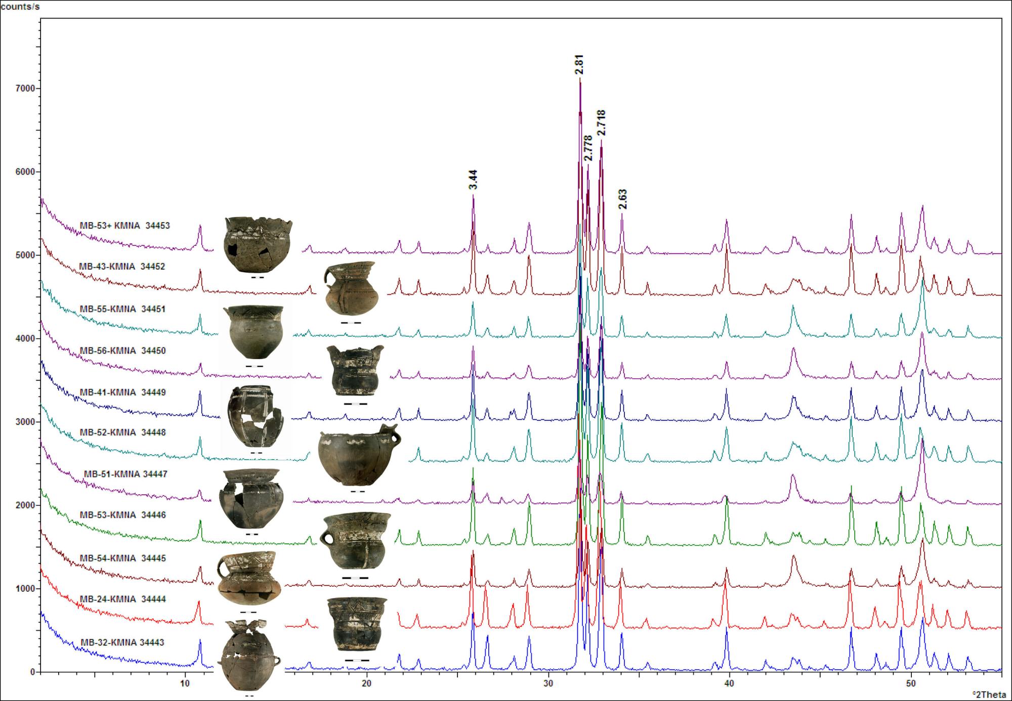Select the MB-53-KMNA 34446 sample label
The height and width of the screenshot is (701, 1012).
(122, 515)
